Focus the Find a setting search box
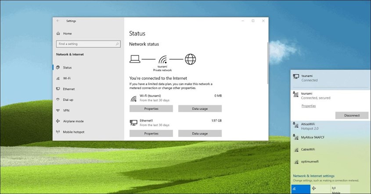Image resolution: width=371 pixels, height=194 pixels. click(88, 44)
